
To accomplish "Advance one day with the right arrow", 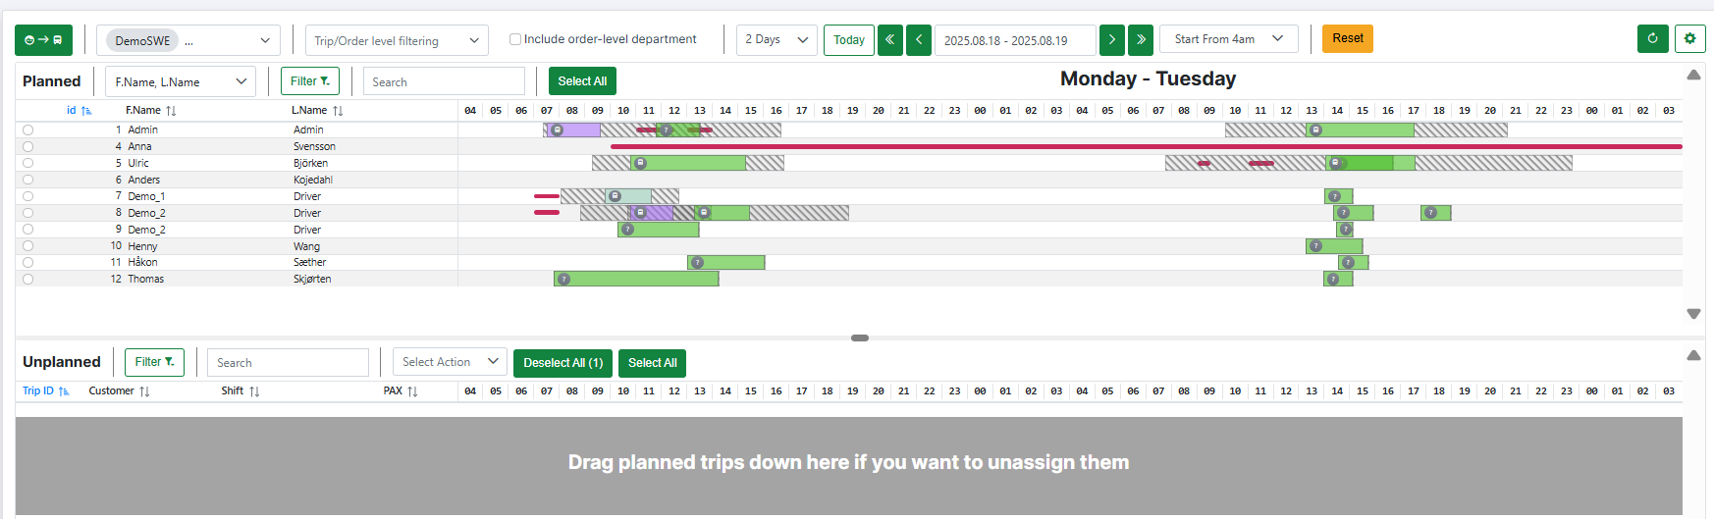I will pos(1111,40).
